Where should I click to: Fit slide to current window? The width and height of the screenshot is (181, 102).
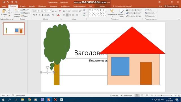click(179, 95)
